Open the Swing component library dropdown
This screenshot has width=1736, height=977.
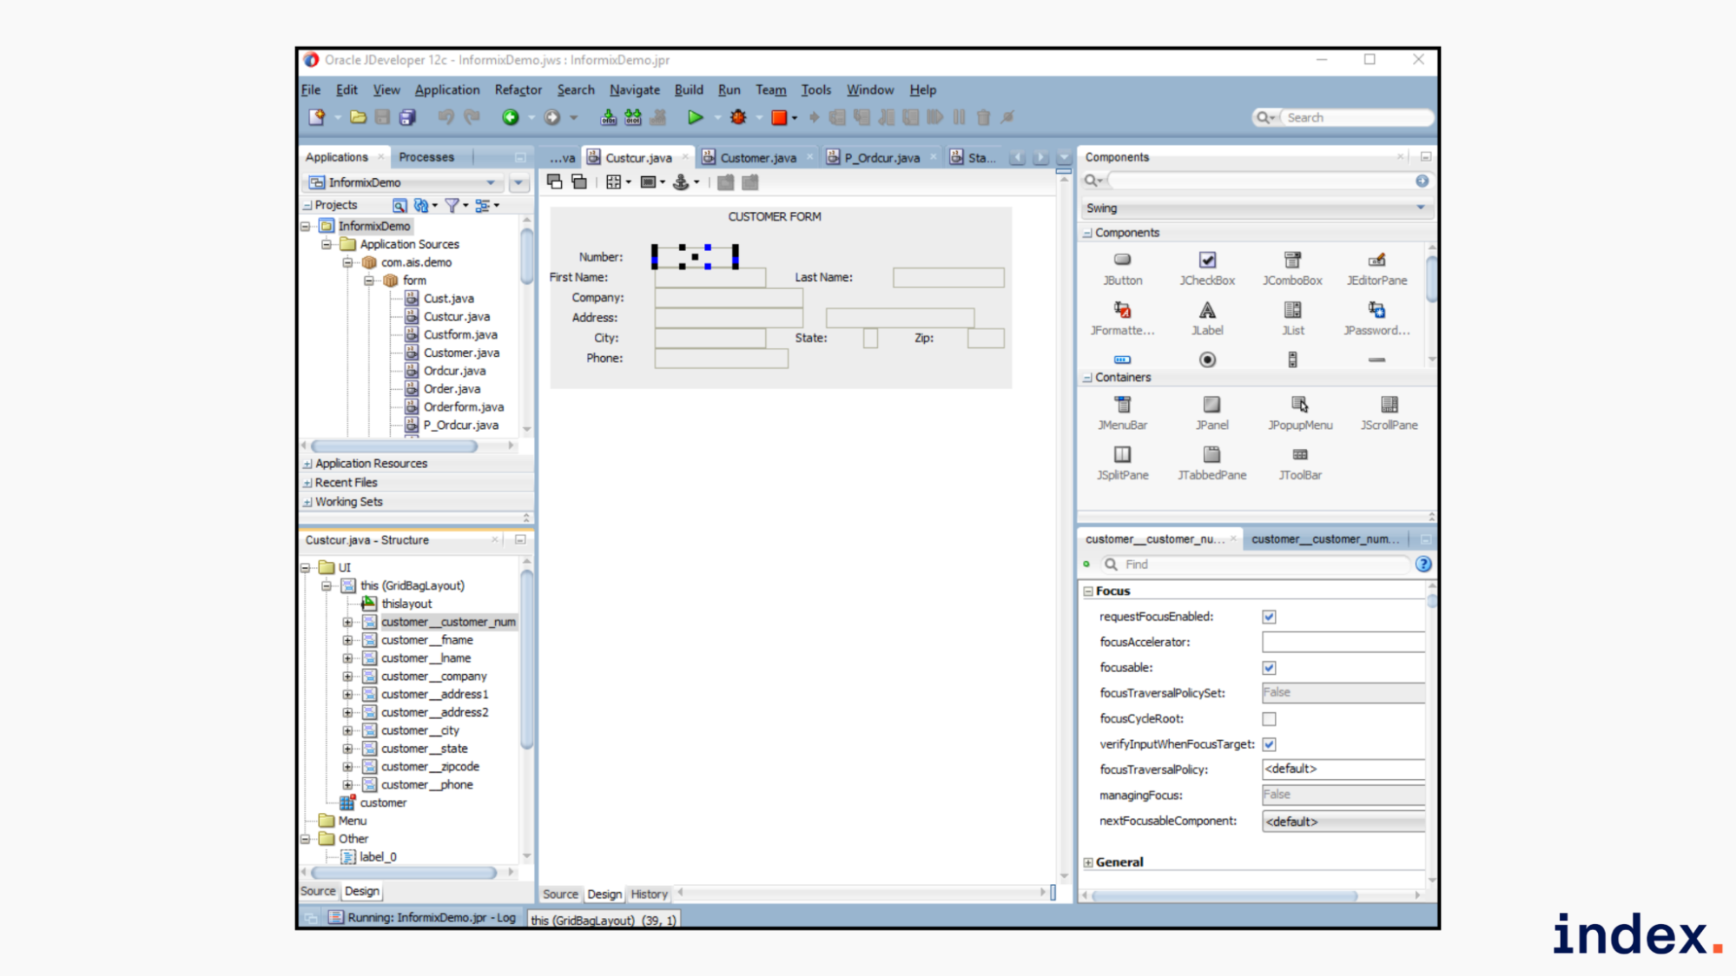point(1420,208)
